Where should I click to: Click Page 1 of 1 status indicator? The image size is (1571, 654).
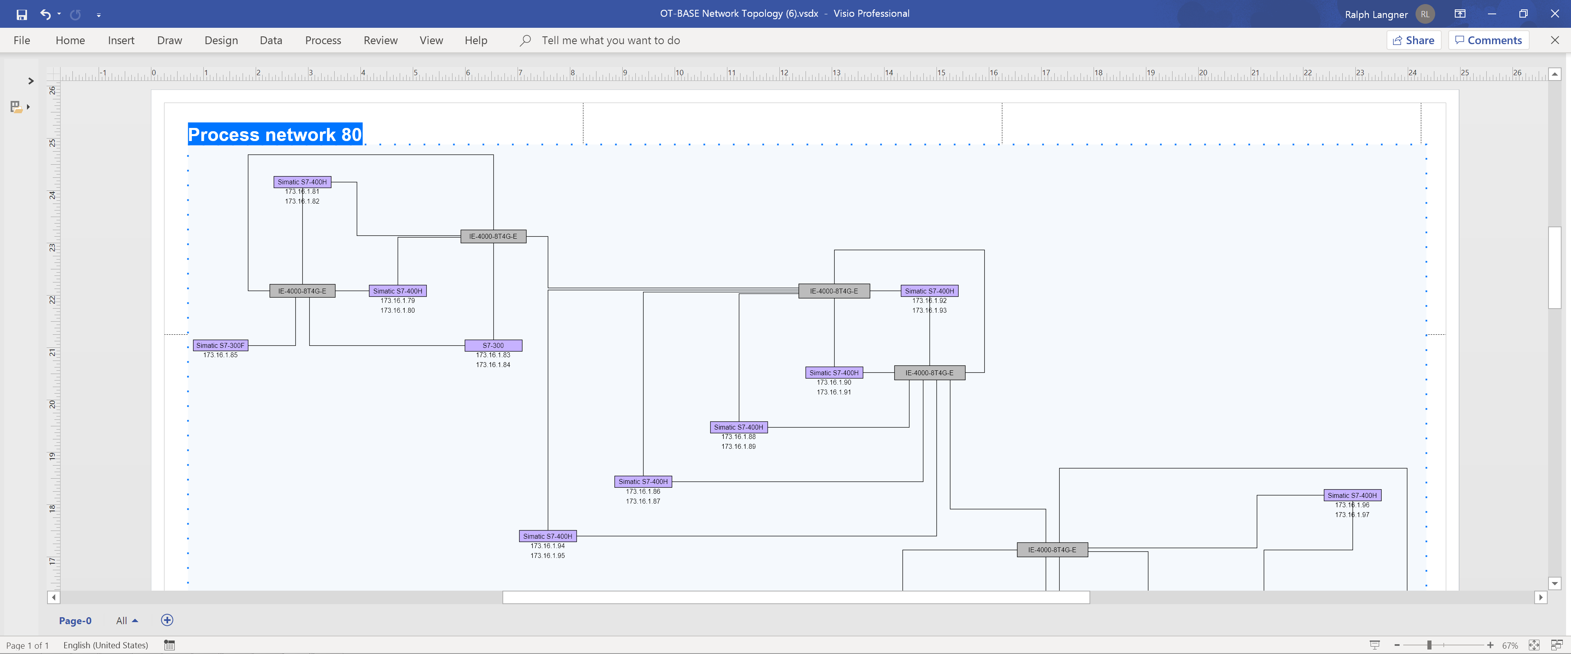(x=27, y=645)
